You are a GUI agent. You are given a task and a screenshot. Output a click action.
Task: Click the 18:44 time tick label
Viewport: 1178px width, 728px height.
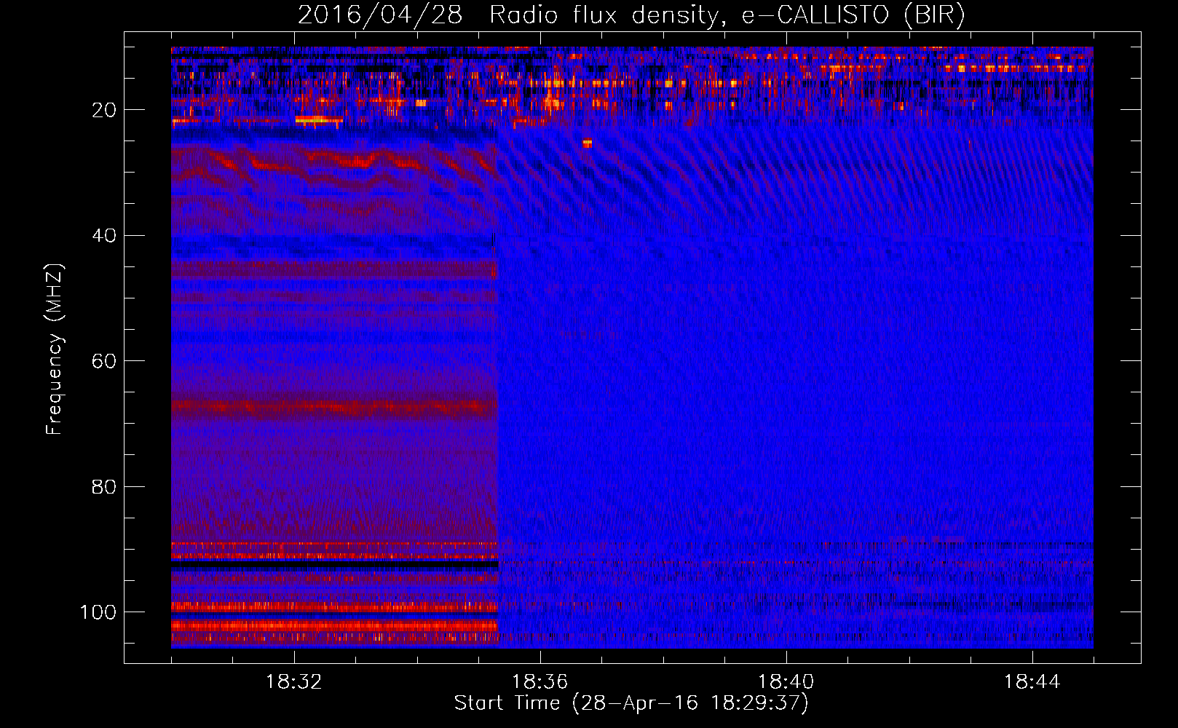tap(1032, 682)
